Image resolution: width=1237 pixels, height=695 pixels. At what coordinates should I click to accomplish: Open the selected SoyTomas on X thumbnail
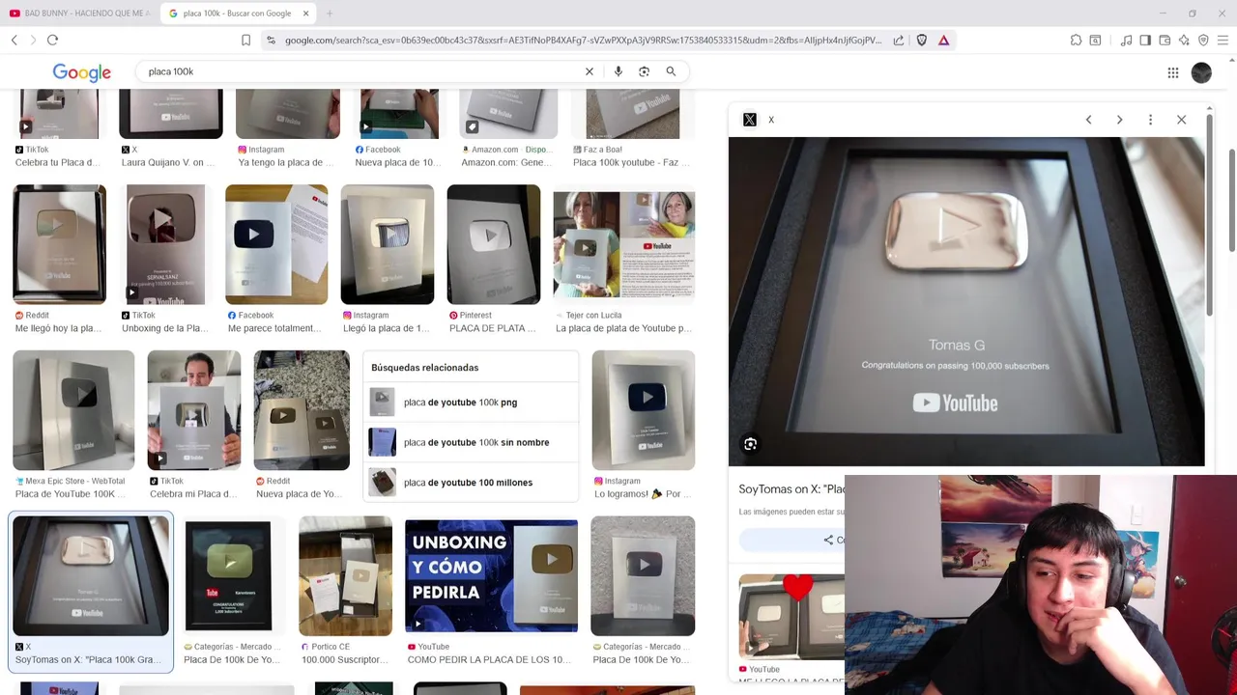tap(91, 576)
